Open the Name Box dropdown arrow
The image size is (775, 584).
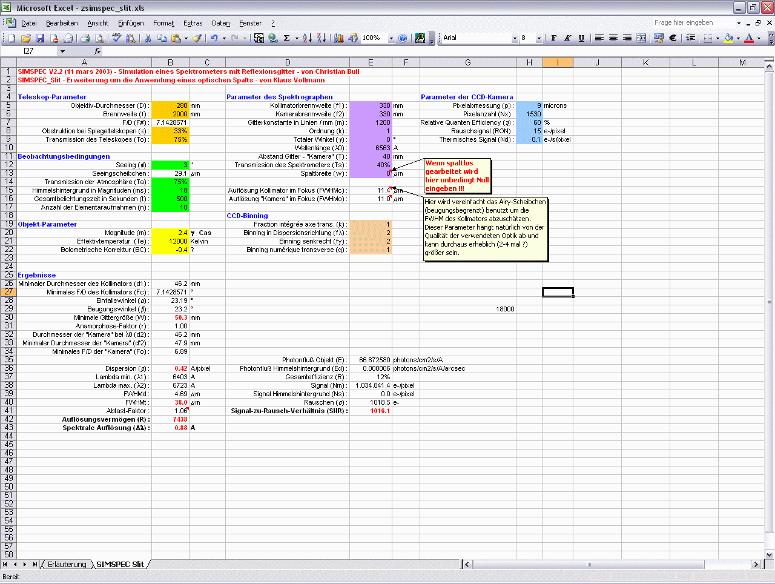tap(62, 51)
